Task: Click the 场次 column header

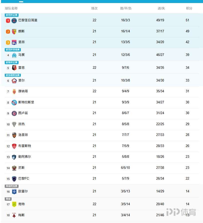Action: 94,8
